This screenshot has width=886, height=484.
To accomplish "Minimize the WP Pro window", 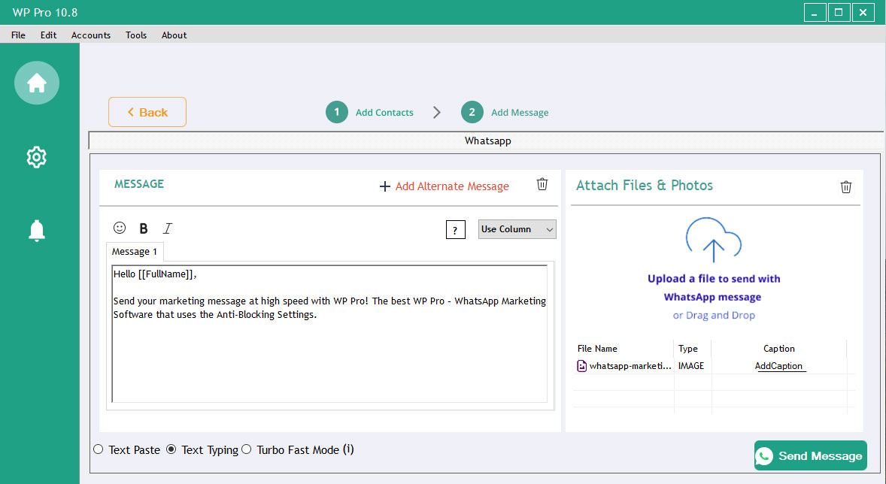I will point(815,13).
